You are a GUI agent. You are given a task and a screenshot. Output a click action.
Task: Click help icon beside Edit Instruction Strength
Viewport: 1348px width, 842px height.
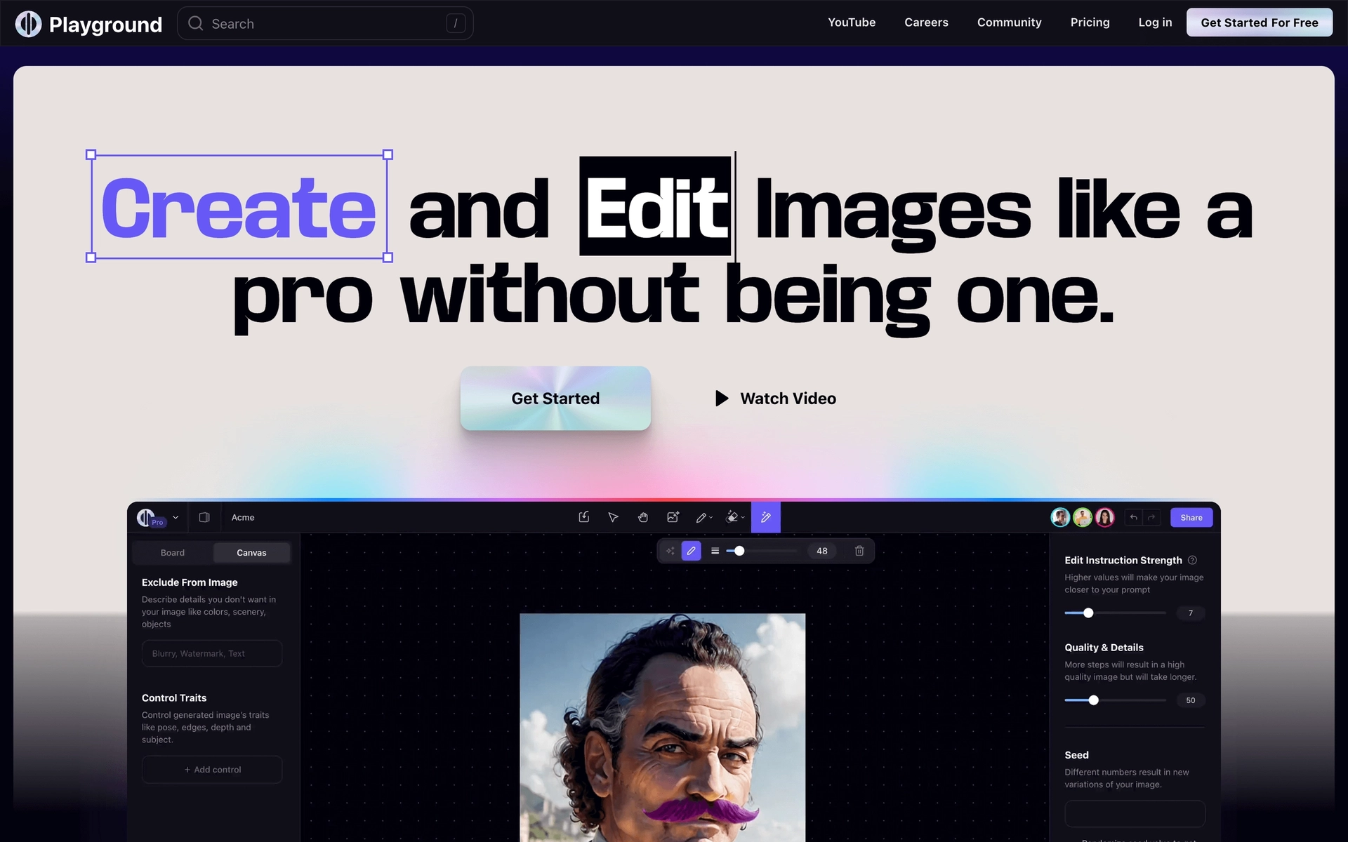pyautogui.click(x=1192, y=560)
